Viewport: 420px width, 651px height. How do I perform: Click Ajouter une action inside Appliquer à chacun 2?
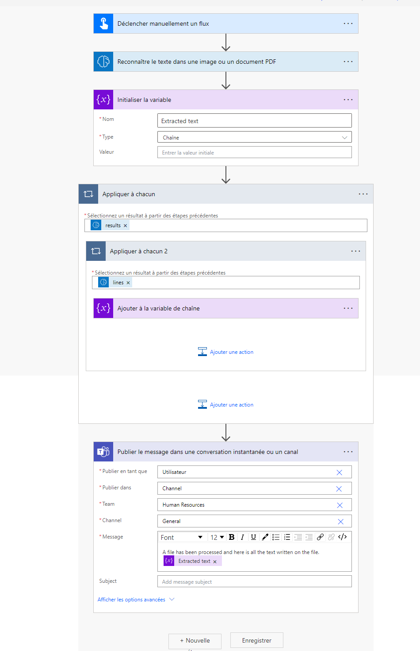click(x=226, y=352)
